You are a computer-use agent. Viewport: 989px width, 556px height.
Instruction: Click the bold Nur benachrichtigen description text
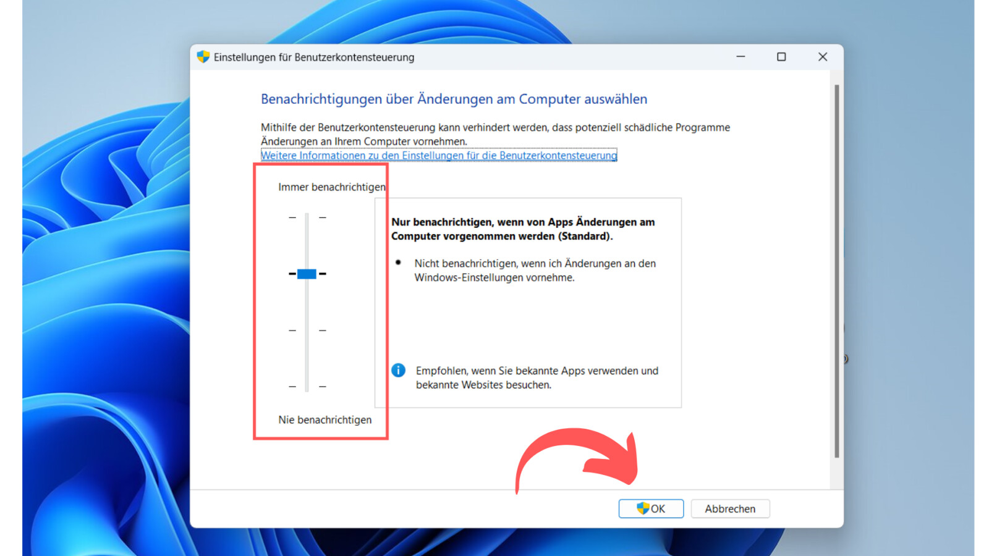coord(522,229)
